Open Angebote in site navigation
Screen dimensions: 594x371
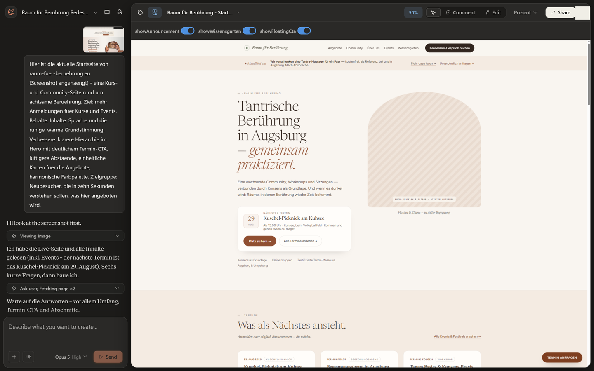click(x=335, y=48)
